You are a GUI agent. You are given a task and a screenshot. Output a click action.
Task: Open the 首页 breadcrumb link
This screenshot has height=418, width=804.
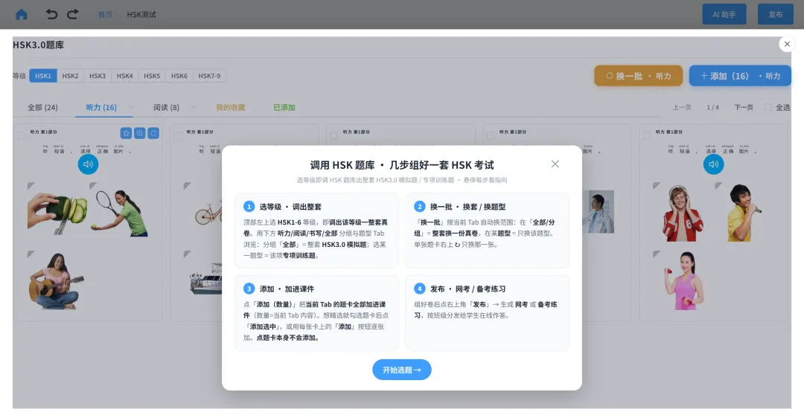click(105, 14)
